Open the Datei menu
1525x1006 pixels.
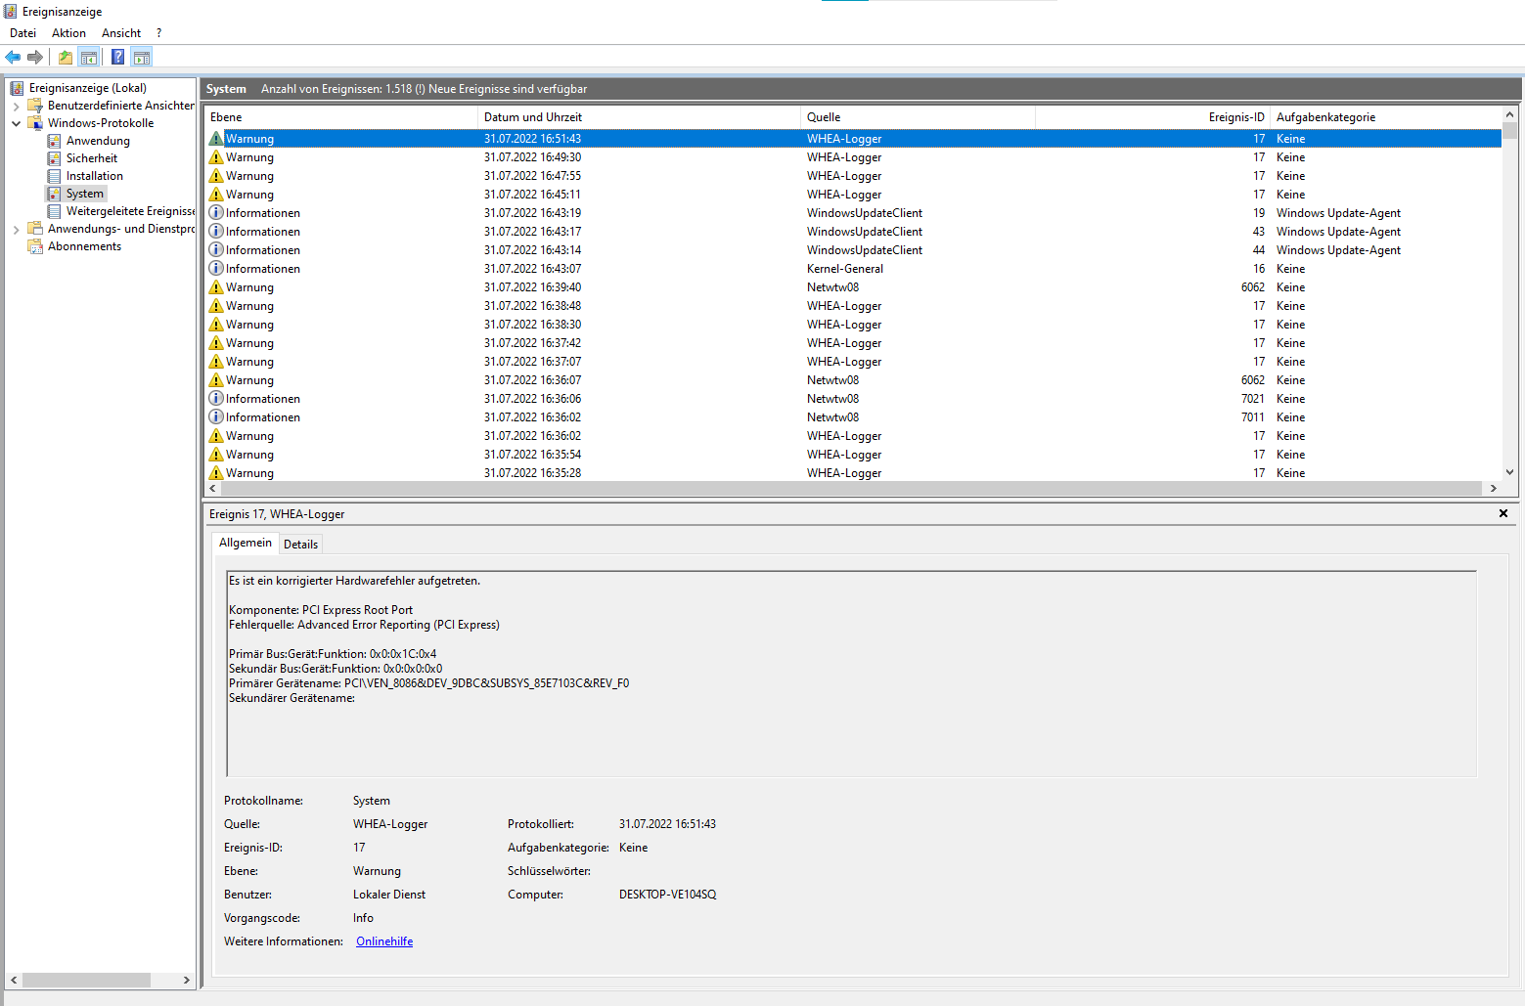tap(23, 33)
